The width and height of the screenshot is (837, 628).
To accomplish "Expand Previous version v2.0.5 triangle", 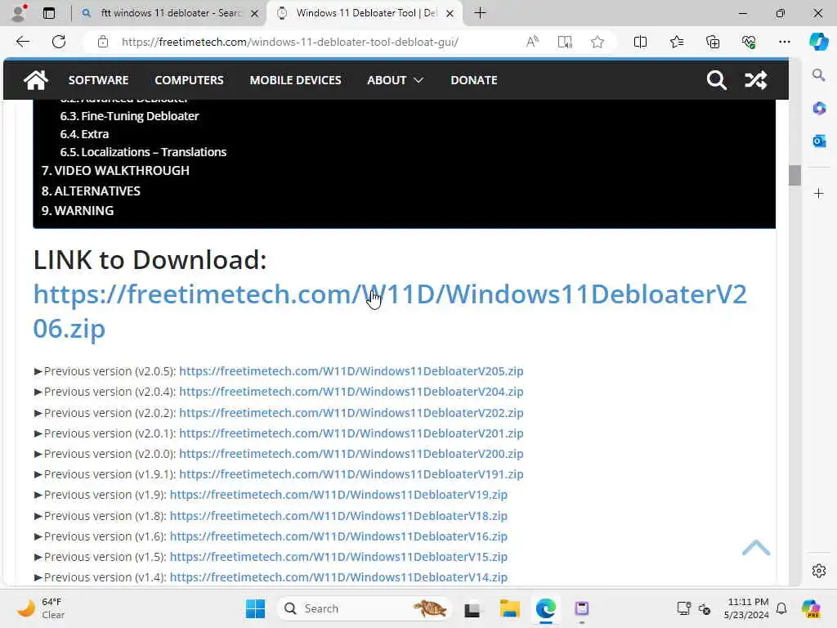I will [38, 371].
